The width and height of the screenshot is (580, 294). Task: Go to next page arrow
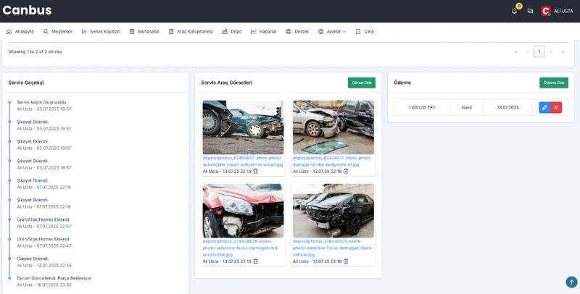[551, 51]
